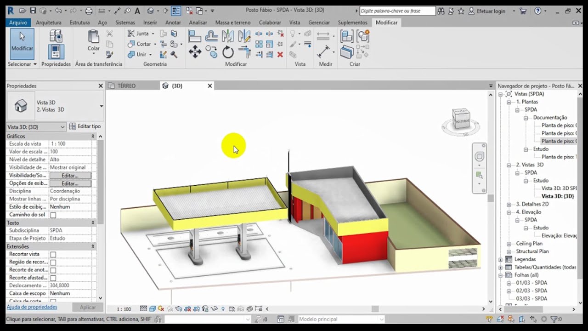This screenshot has height=331, width=588.
Task: Click the Measure between references icon
Action: click(x=323, y=35)
